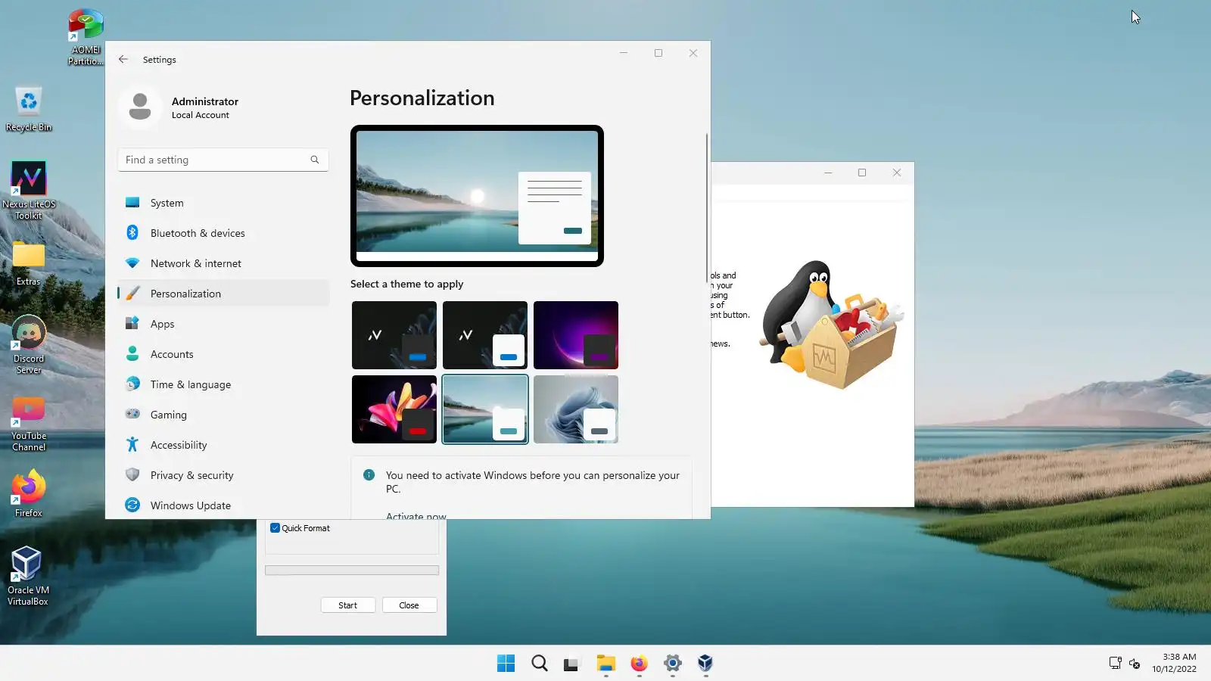Select the Oracle VM VirtualBox desktop icon
This screenshot has width=1211, height=681.
click(x=28, y=576)
